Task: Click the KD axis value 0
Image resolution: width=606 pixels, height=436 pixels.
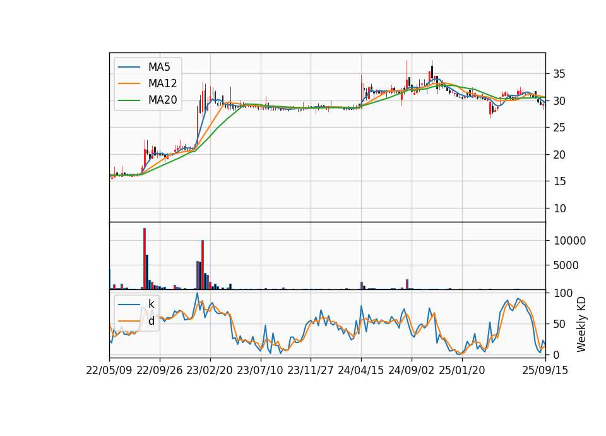Action: [x=557, y=354]
